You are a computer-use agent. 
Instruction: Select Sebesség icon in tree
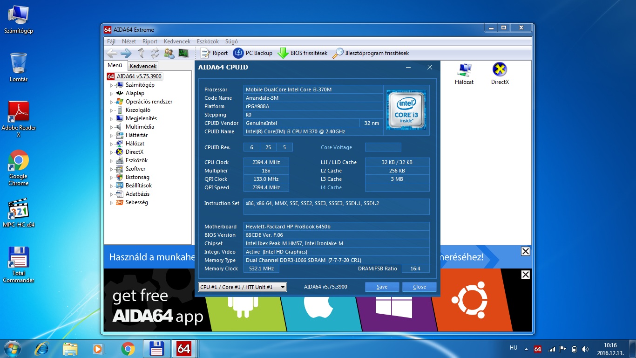[120, 202]
